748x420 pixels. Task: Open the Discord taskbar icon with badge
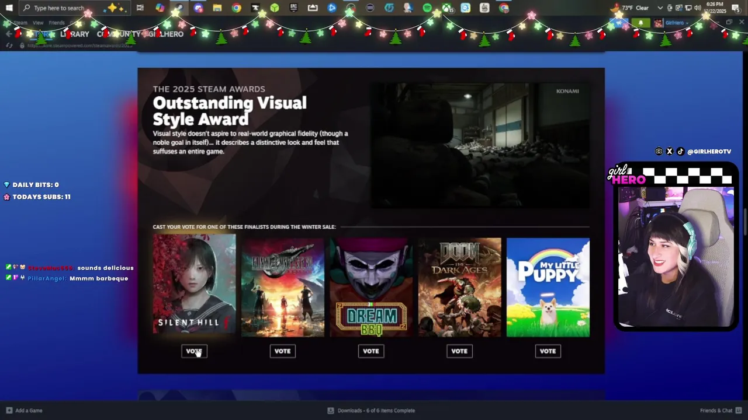click(198, 8)
